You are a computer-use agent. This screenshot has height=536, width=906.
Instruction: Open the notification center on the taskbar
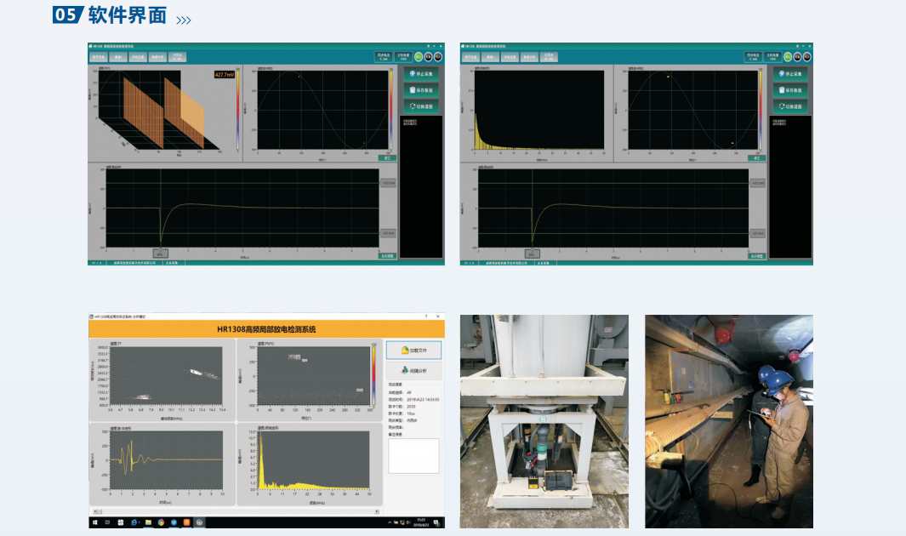[436, 522]
